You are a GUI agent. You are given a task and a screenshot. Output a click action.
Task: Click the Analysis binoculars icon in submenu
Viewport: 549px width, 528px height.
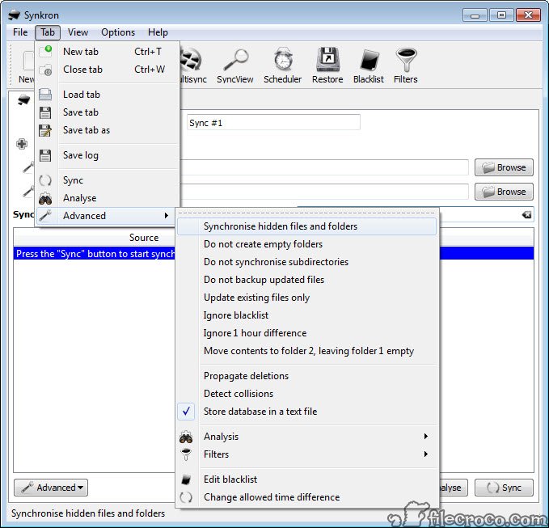pyautogui.click(x=186, y=437)
